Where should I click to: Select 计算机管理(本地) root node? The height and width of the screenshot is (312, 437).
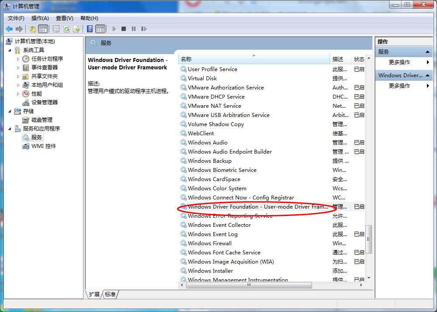coord(35,41)
